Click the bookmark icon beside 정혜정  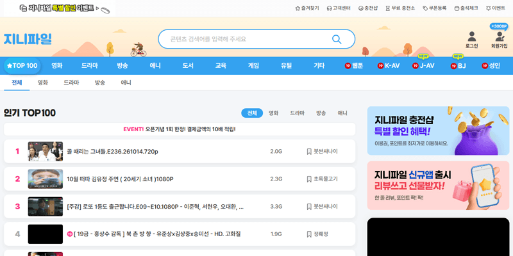[309, 234]
